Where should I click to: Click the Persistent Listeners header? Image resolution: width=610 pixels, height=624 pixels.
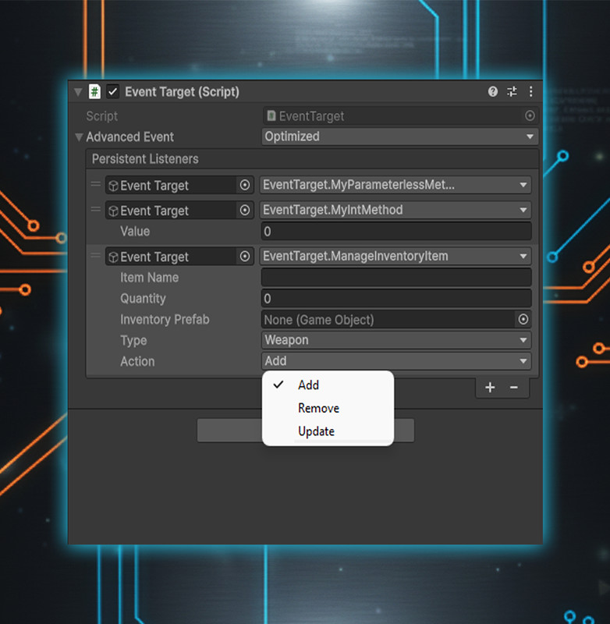tap(312, 159)
